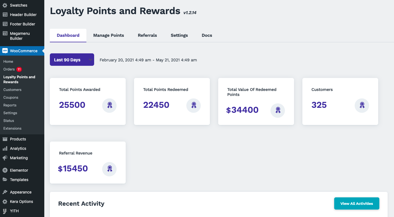Go to the Settings tab
Screen dimensions: 394x217
click(179, 35)
